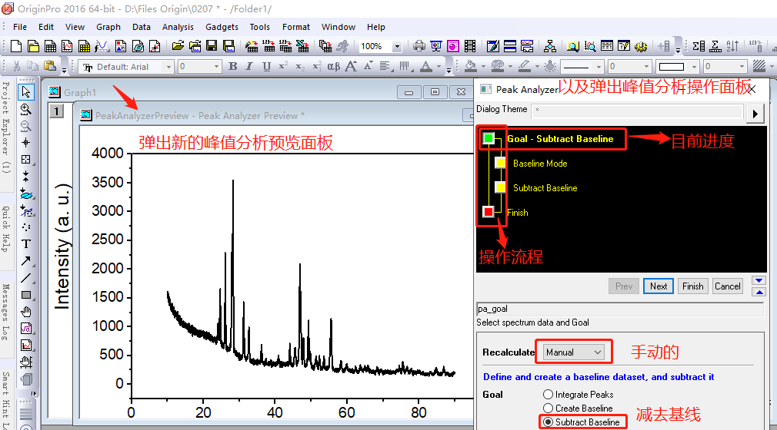This screenshot has width=777, height=430.
Task: Click the Cancel button
Action: (728, 286)
